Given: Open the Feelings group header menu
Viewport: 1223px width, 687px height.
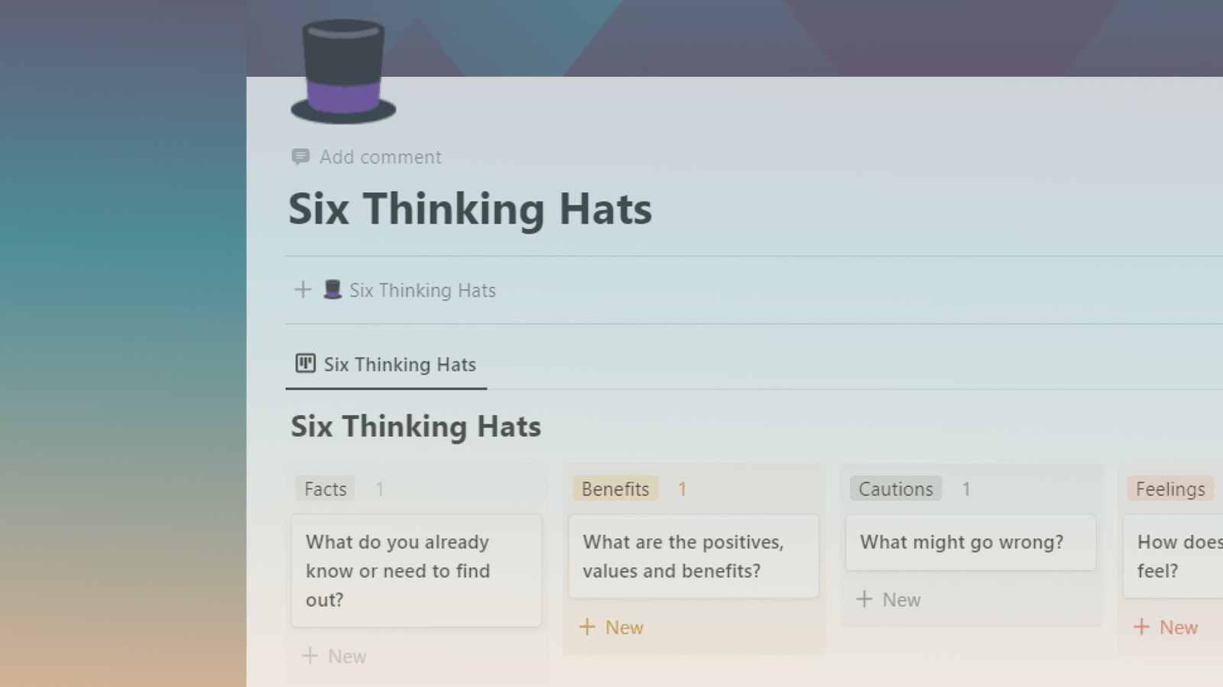Looking at the screenshot, I should [x=1169, y=489].
